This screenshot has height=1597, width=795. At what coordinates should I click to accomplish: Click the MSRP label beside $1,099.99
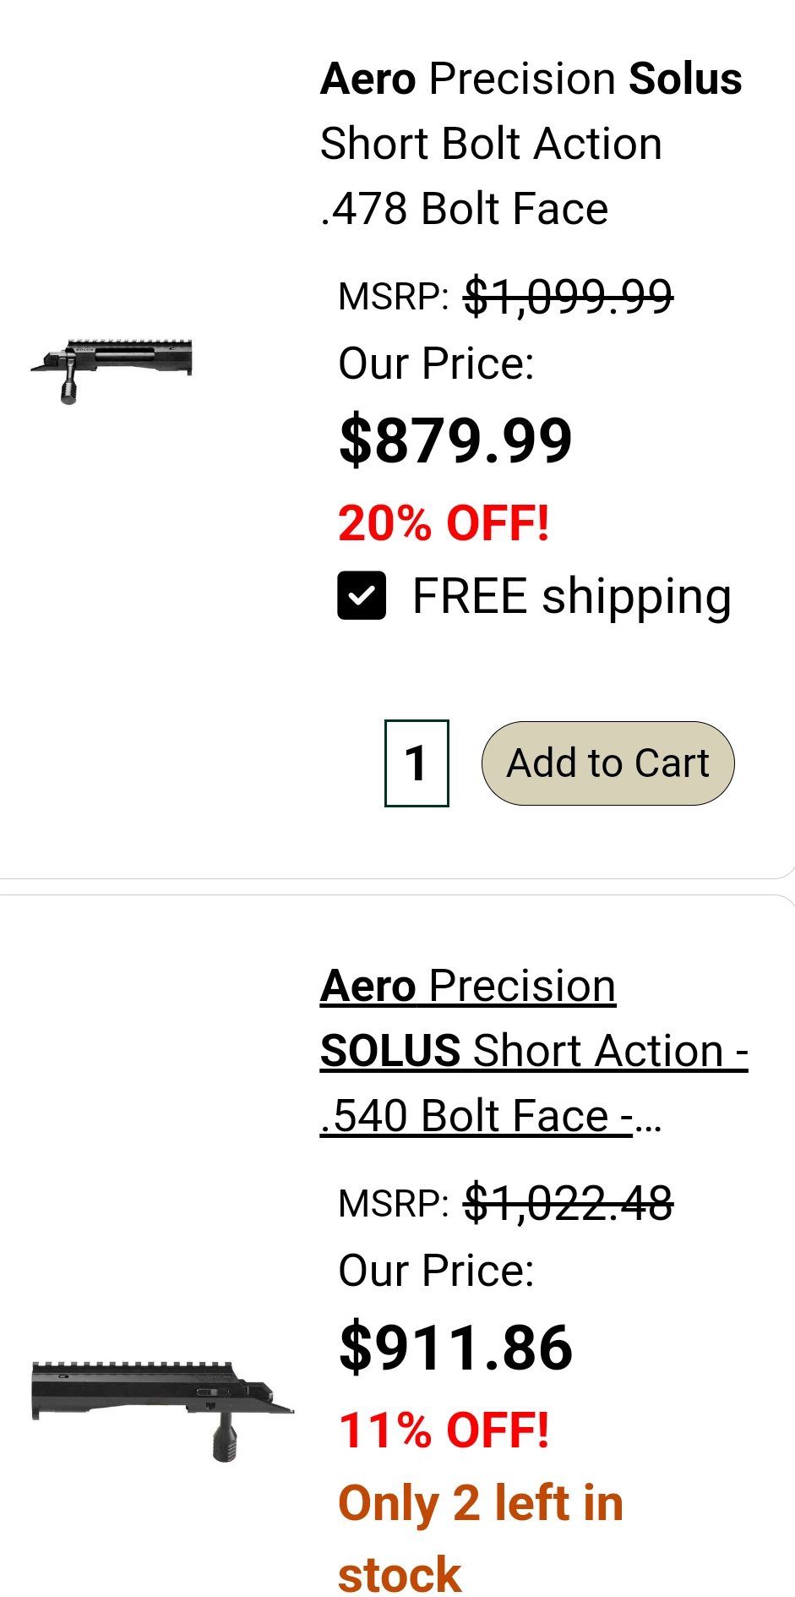point(393,298)
